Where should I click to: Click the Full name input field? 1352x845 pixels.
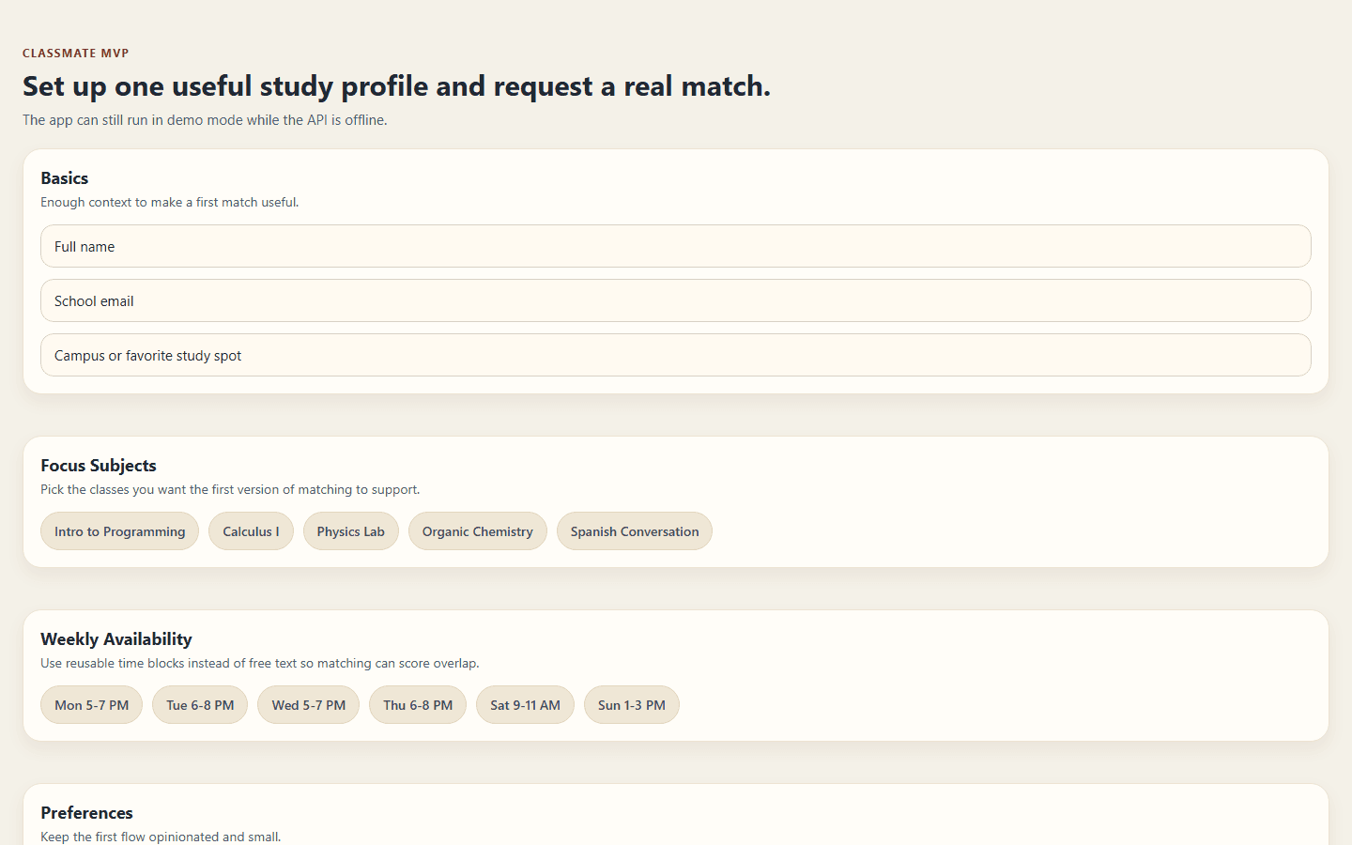point(675,246)
